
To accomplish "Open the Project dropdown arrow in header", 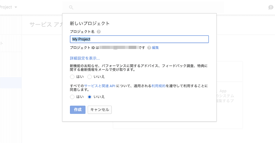I will [16, 7].
